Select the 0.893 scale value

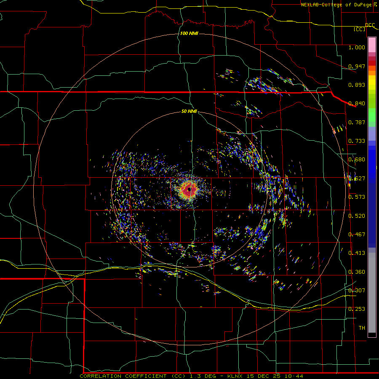[x=357, y=85]
